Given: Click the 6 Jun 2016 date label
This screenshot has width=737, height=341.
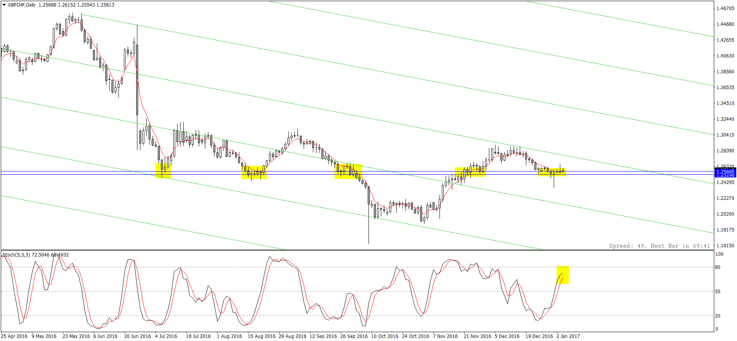Looking at the screenshot, I should [x=105, y=336].
